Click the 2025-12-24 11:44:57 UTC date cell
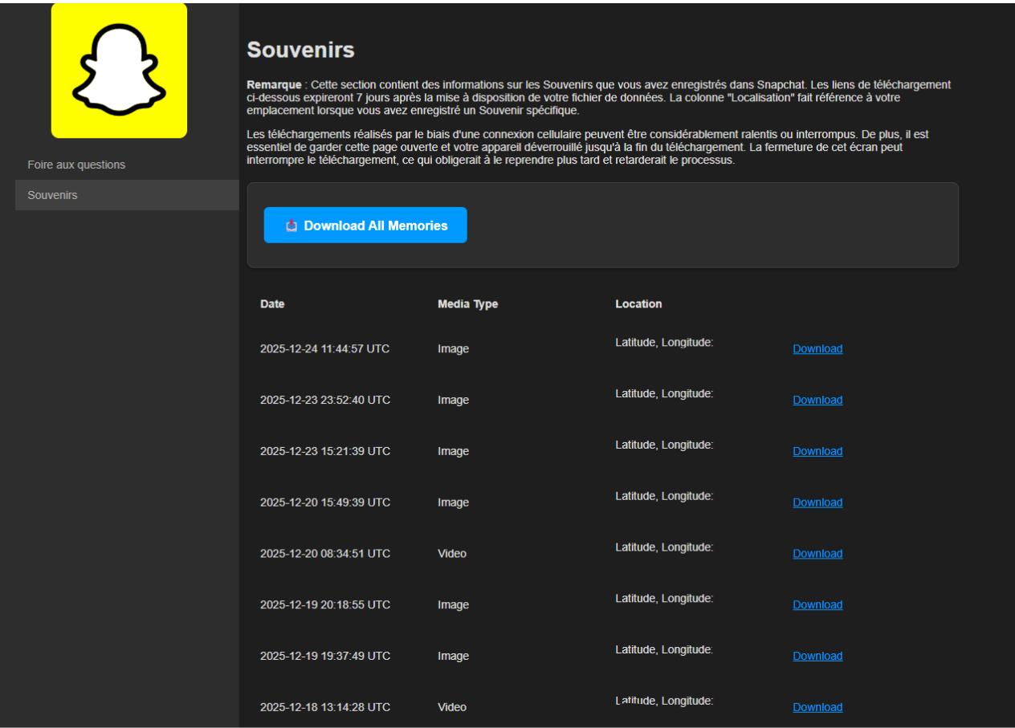The image size is (1015, 728). 324,349
